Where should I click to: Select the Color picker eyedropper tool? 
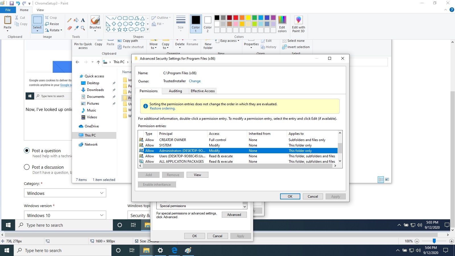pos(76,28)
